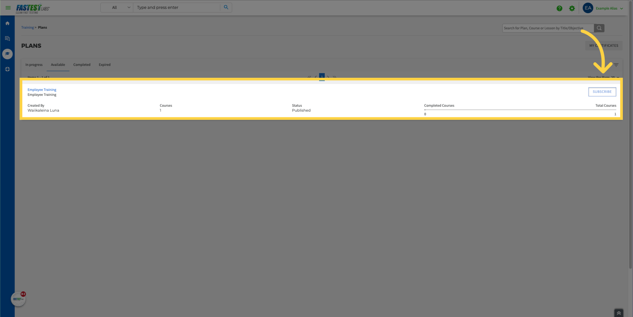Click the Waiikaleina Luna creator name
The height and width of the screenshot is (317, 633).
(43, 110)
